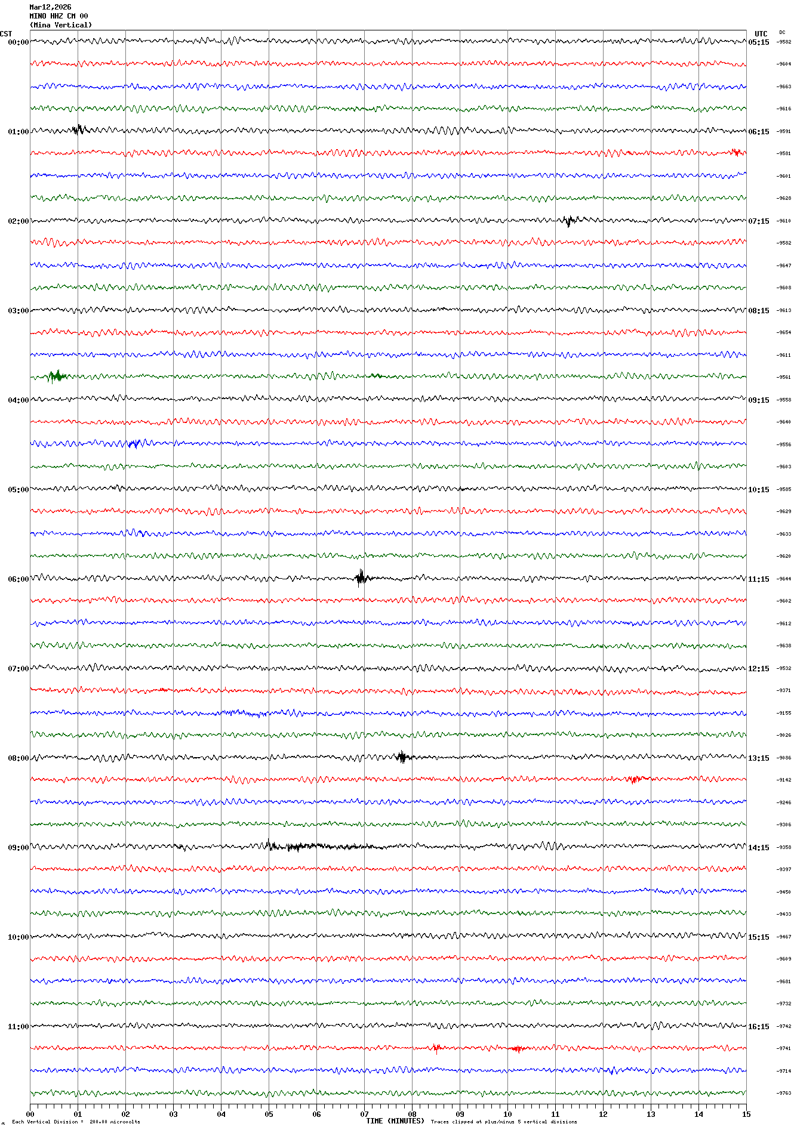Click the (Mina Vertical) channel title
The height and width of the screenshot is (1130, 794).
[61, 25]
